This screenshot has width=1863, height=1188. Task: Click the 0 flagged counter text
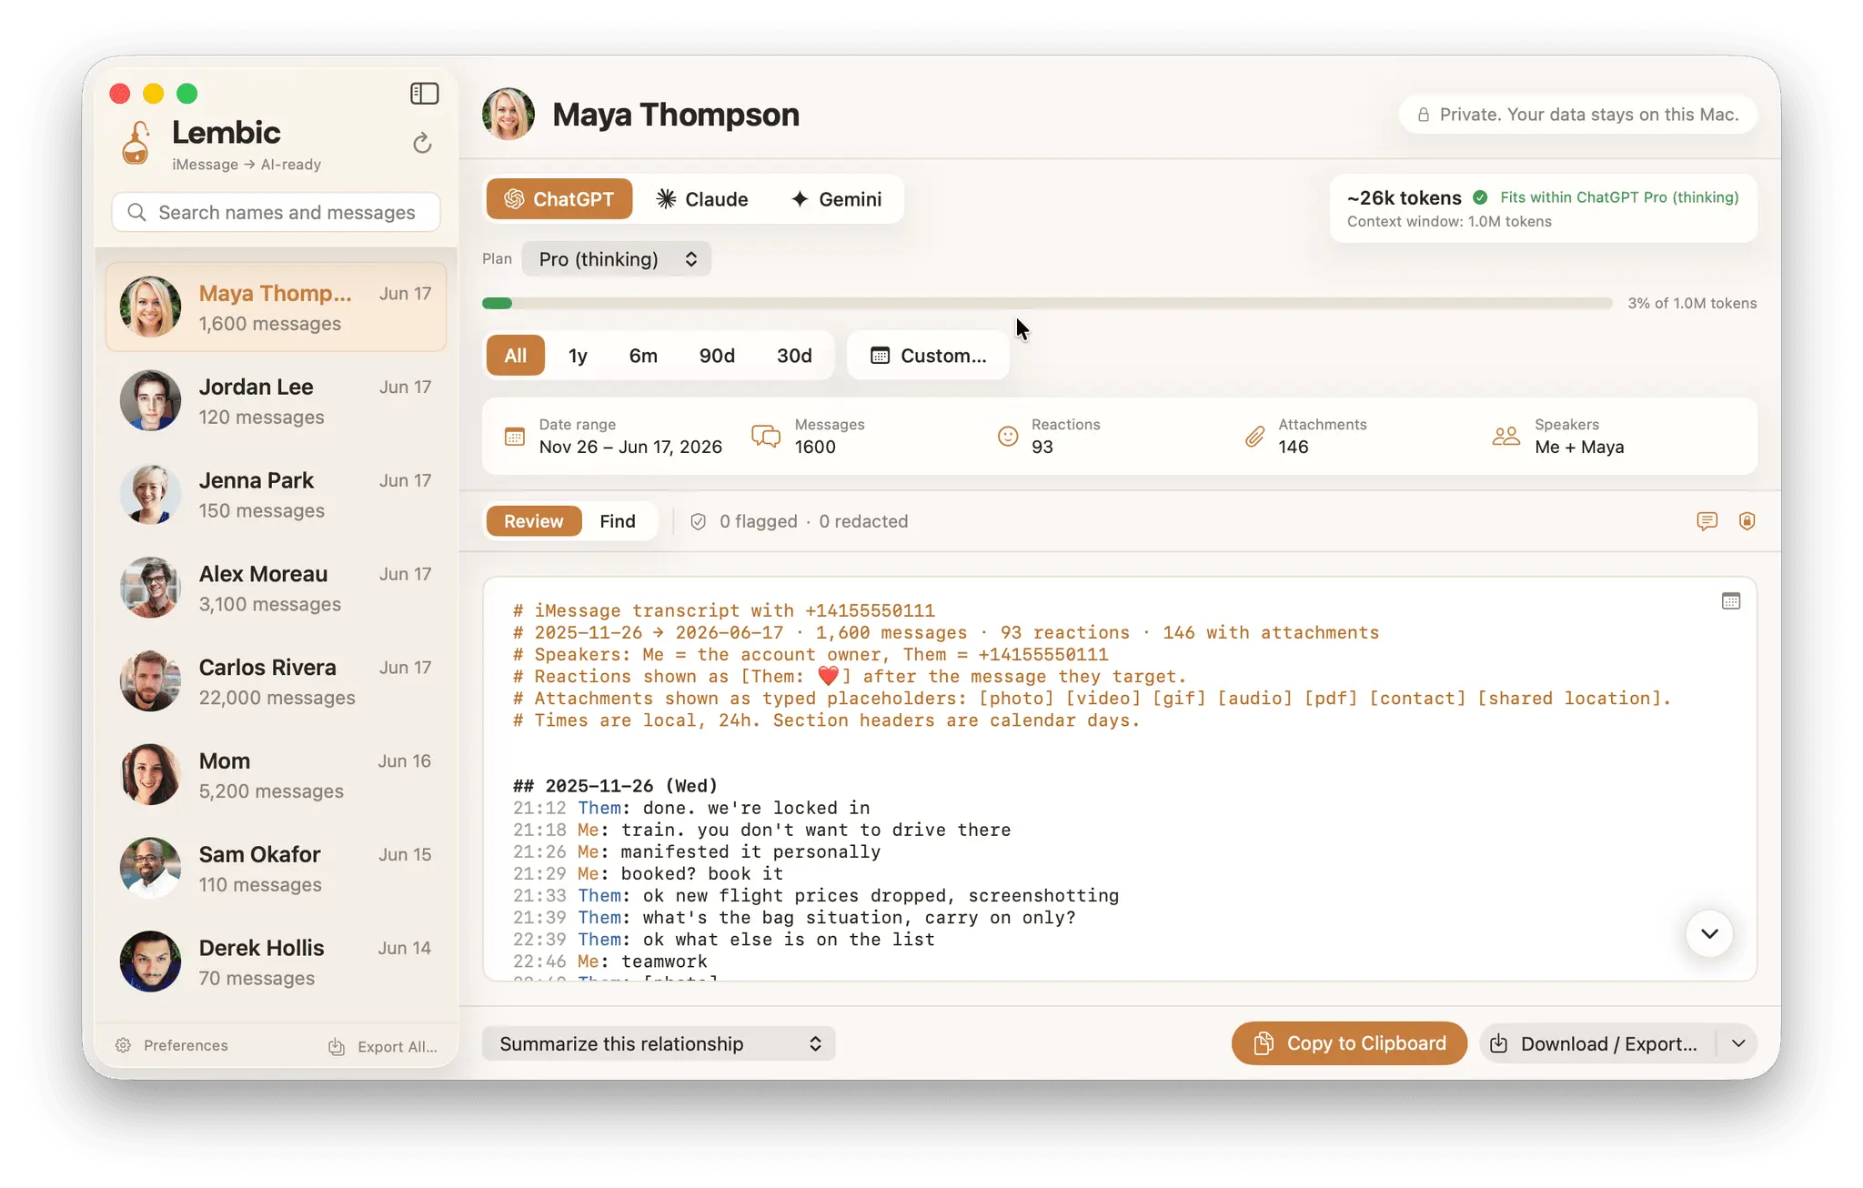(x=758, y=521)
